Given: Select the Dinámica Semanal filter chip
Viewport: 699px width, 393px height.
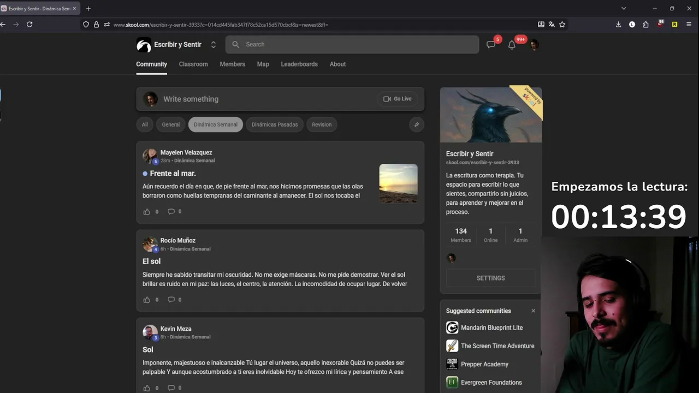Looking at the screenshot, I should point(216,124).
